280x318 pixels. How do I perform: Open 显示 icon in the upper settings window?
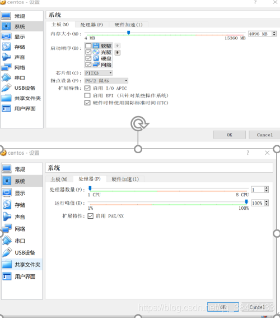click(6, 36)
